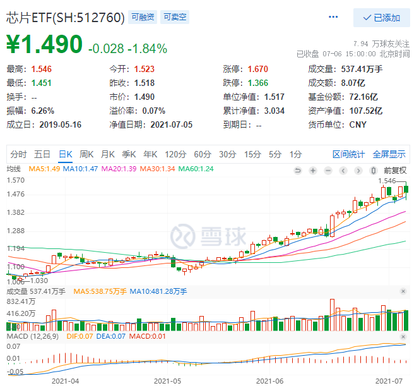Viewport: 419px width, 388px height.
Task: Close the MACD indicator panel
Action: click(403, 336)
